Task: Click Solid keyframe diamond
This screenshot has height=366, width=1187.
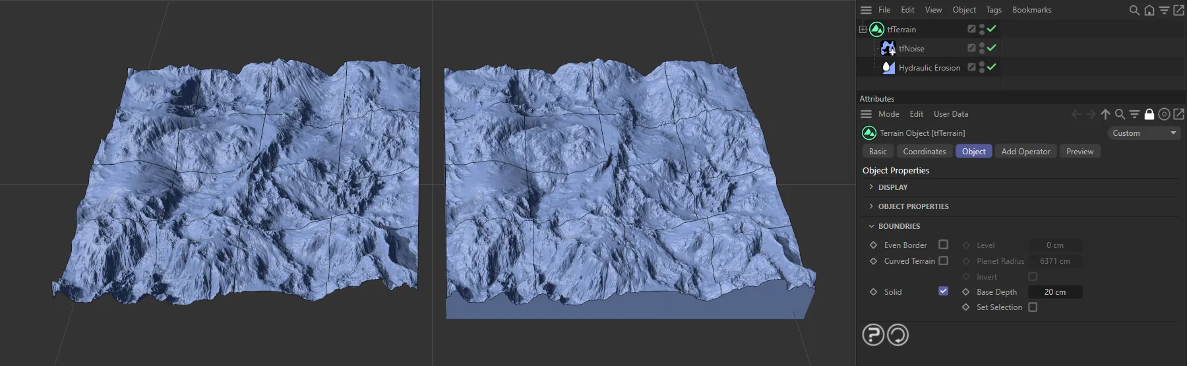Action: tap(873, 292)
